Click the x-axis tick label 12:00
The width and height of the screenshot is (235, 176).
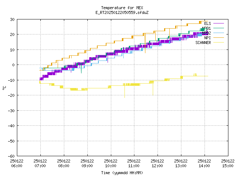(x=157, y=166)
